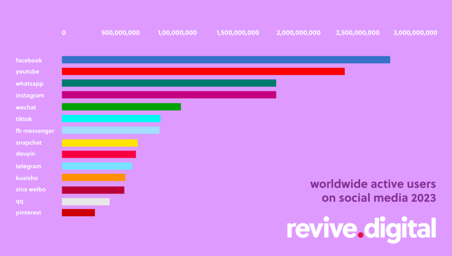Click the "fb messenger" row label
This screenshot has height=256, width=452.
(35, 131)
